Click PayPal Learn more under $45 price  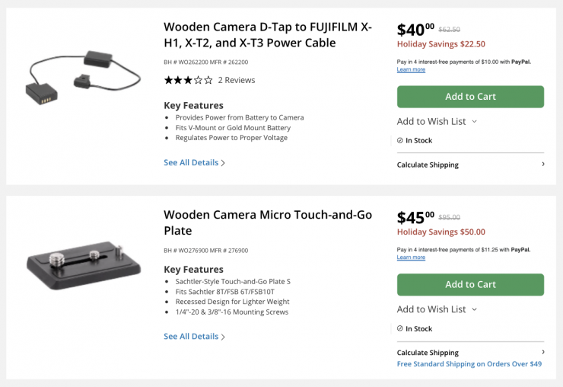tap(411, 257)
